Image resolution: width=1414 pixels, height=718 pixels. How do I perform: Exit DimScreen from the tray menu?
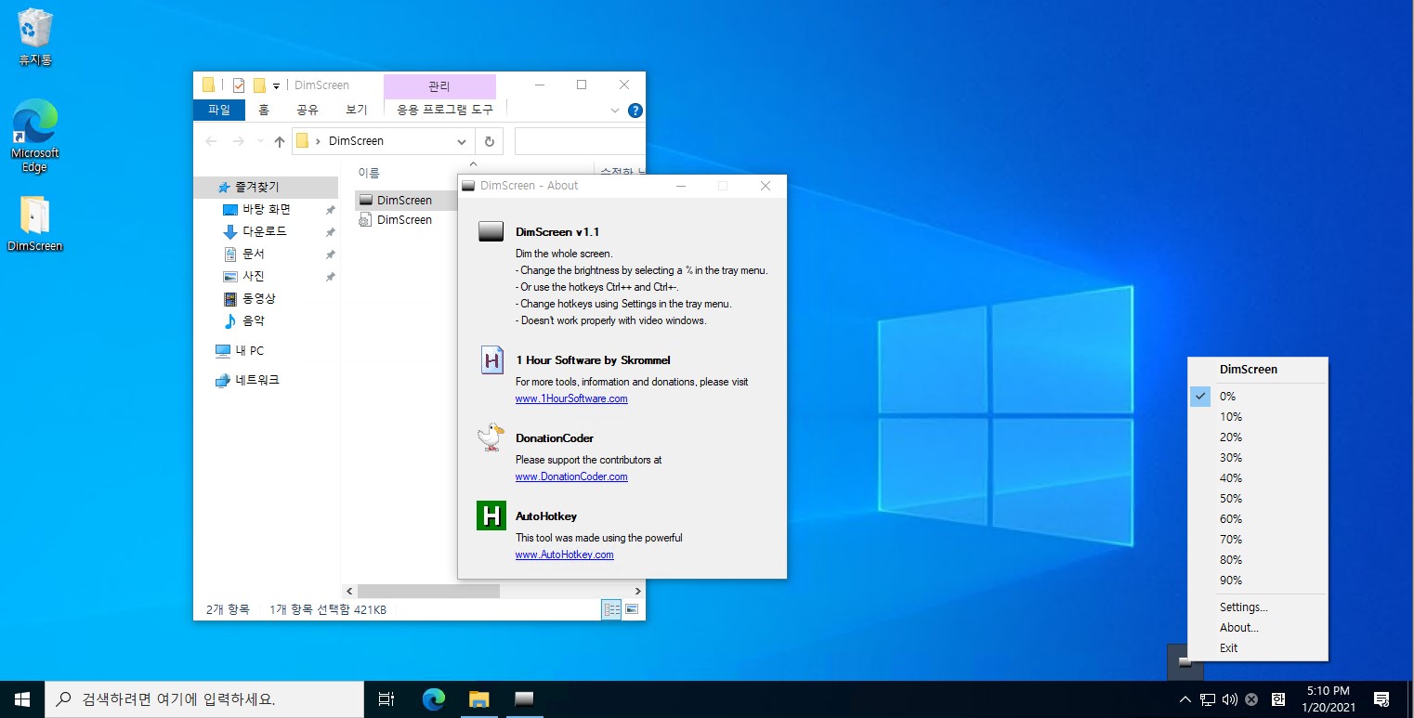(1259, 647)
